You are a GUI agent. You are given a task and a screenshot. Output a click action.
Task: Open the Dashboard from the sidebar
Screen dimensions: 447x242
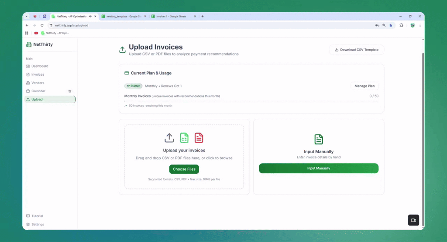click(39, 66)
